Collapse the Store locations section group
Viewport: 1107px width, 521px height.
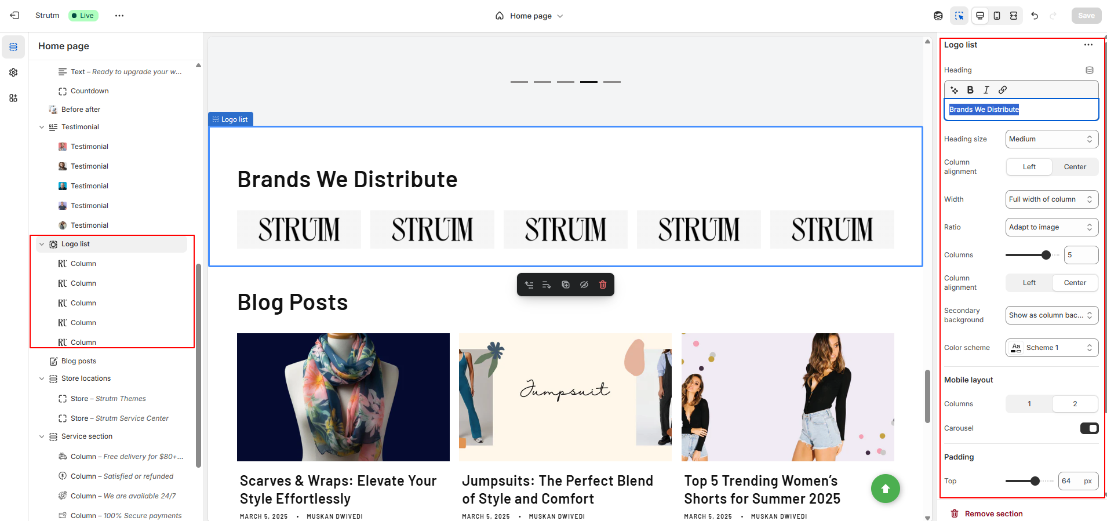pos(42,378)
